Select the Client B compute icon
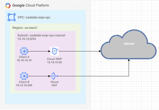The width and height of the screenshot is (159, 110). (24, 76)
